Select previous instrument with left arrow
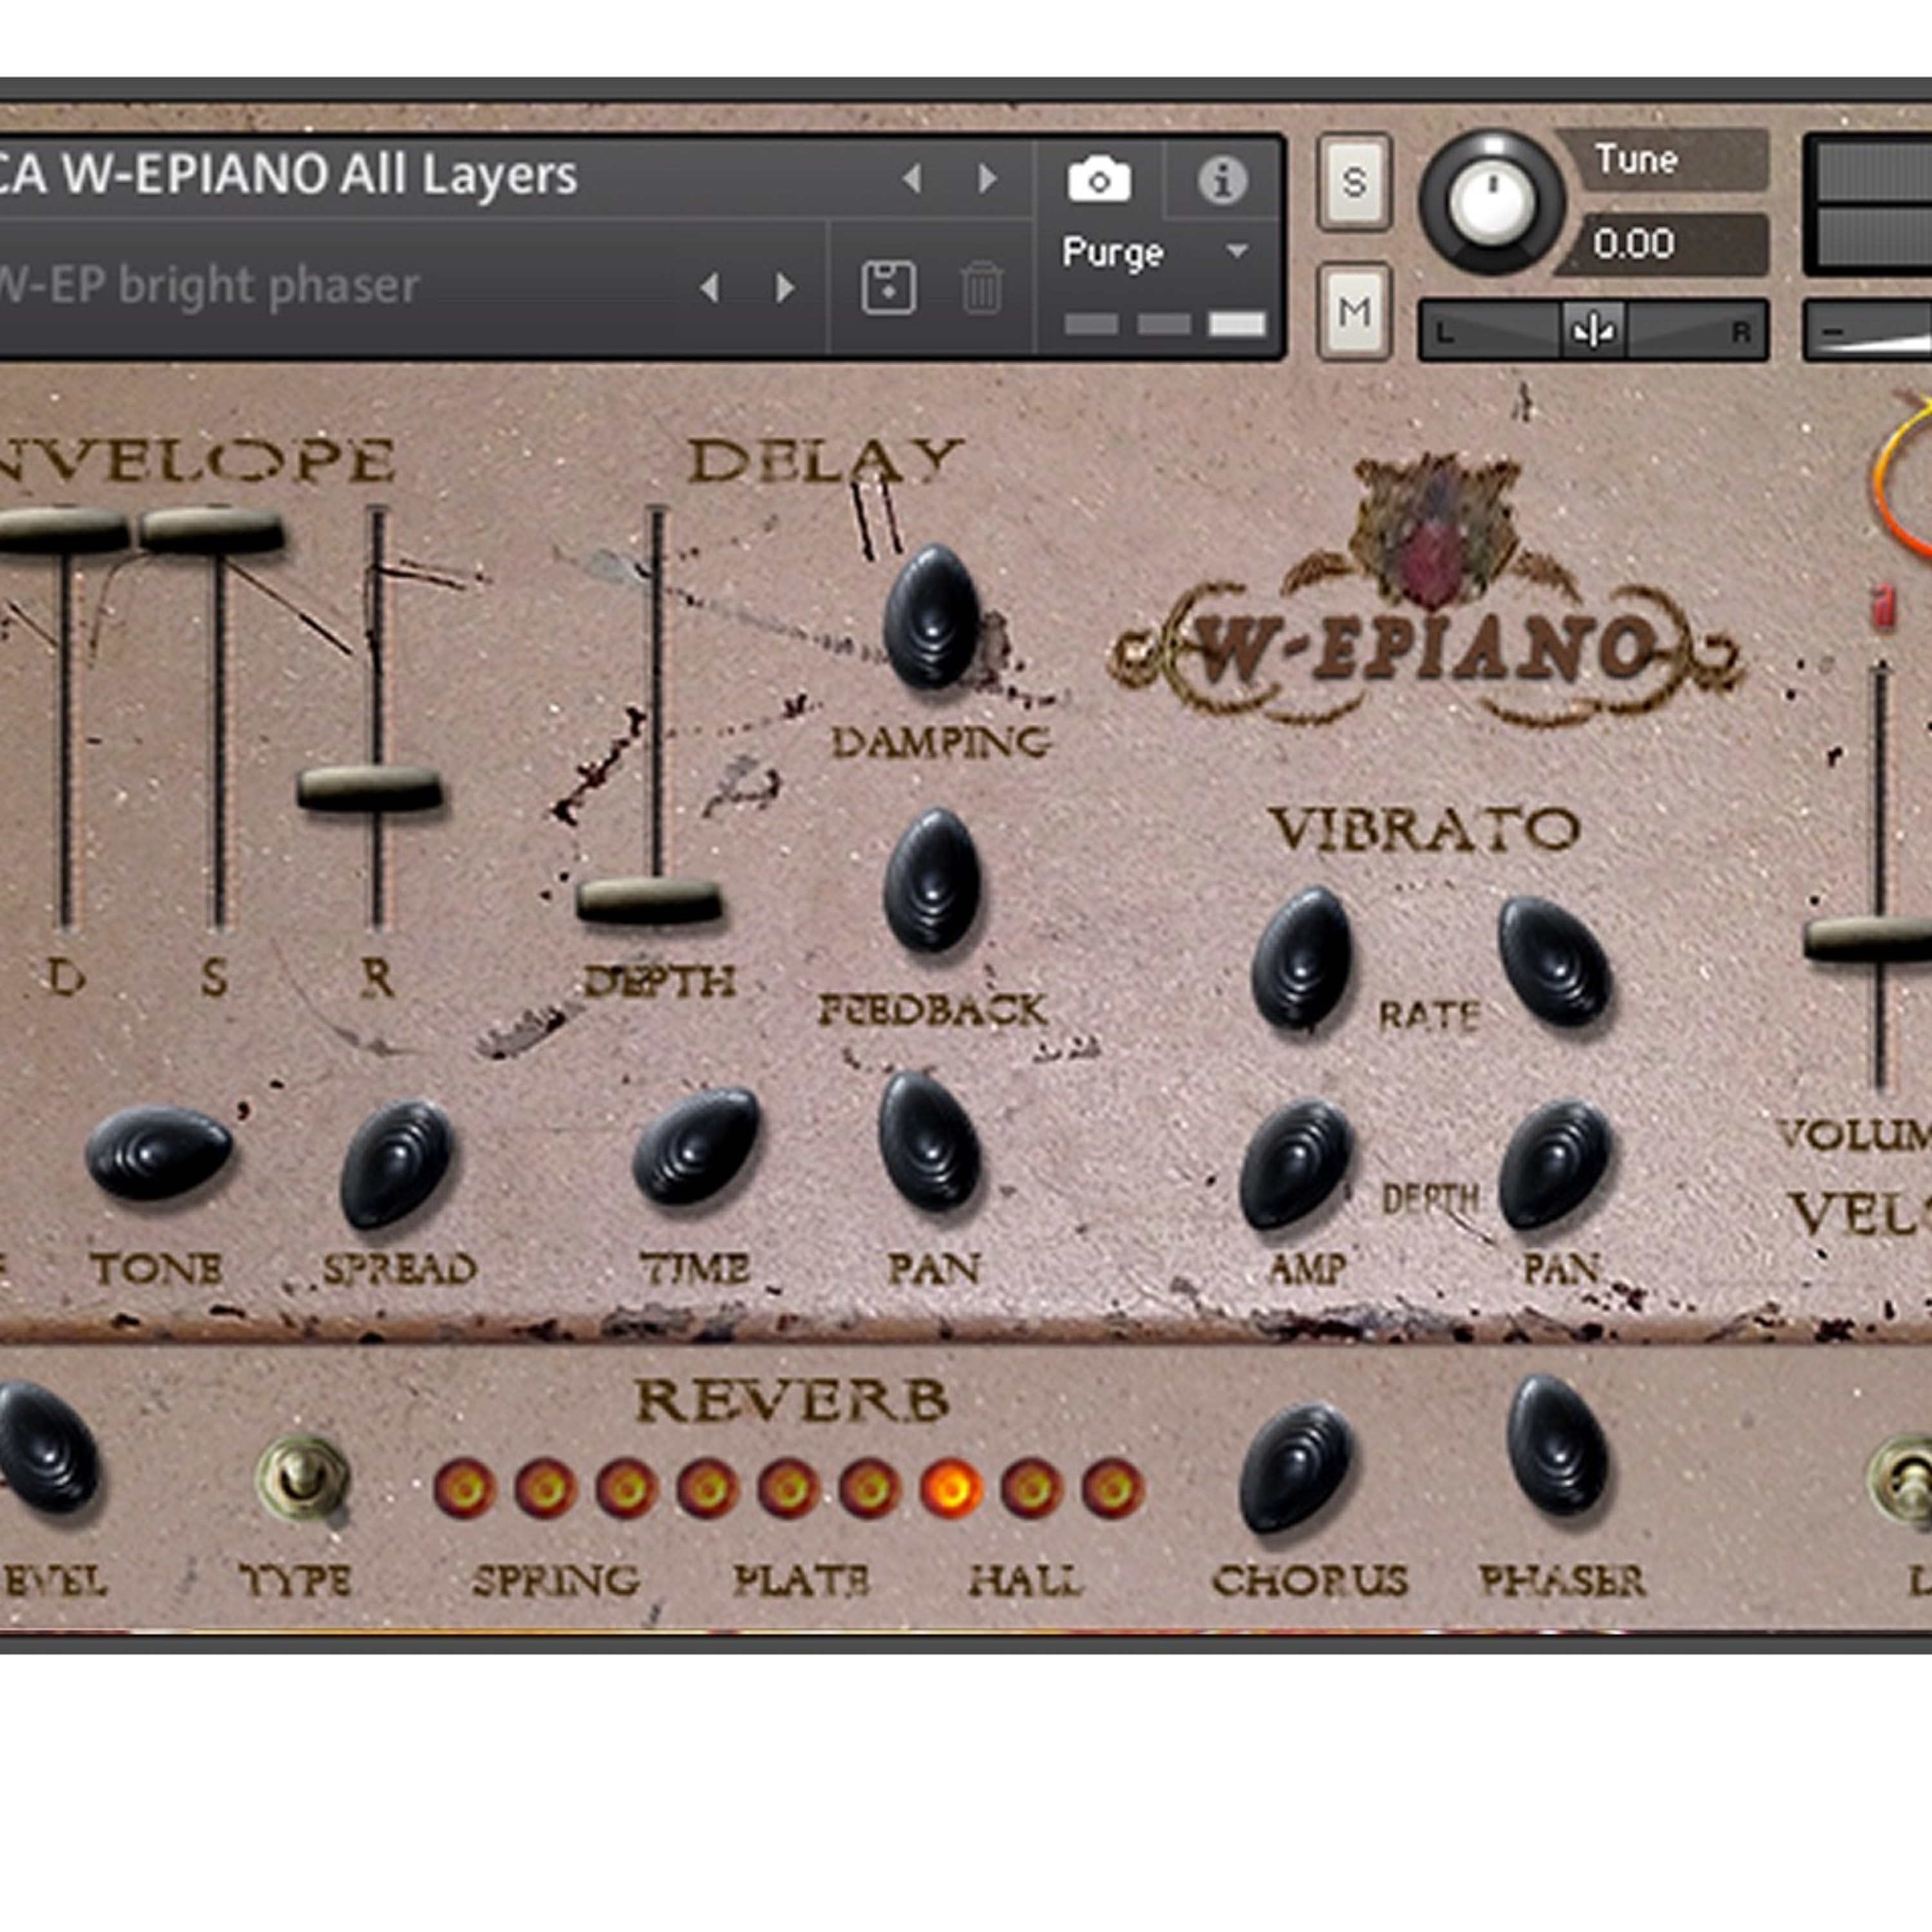The image size is (1932, 1932). [x=911, y=179]
